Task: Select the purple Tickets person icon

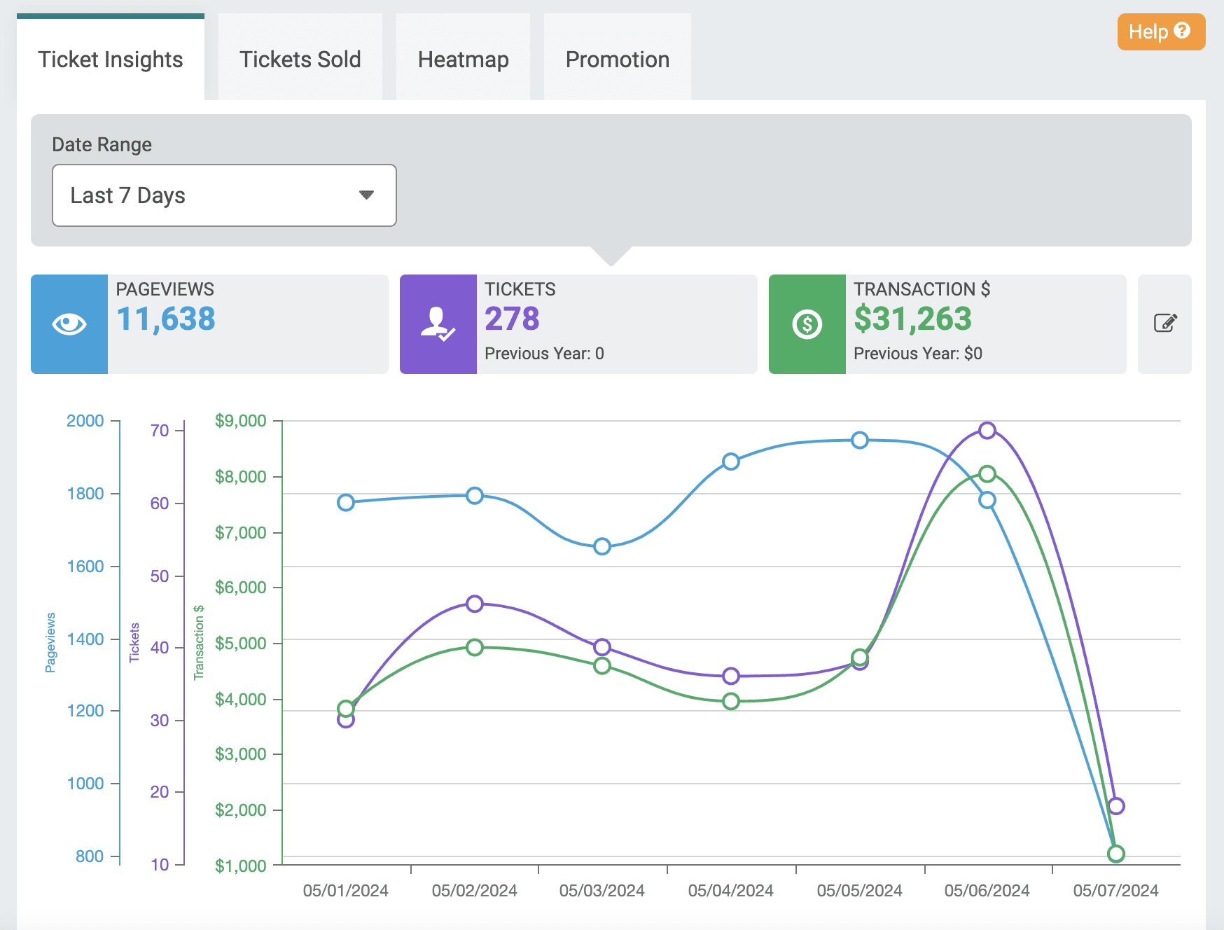Action: (438, 324)
